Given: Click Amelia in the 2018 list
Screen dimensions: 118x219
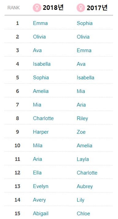Looking at the screenshot, I should click(x=41, y=91).
